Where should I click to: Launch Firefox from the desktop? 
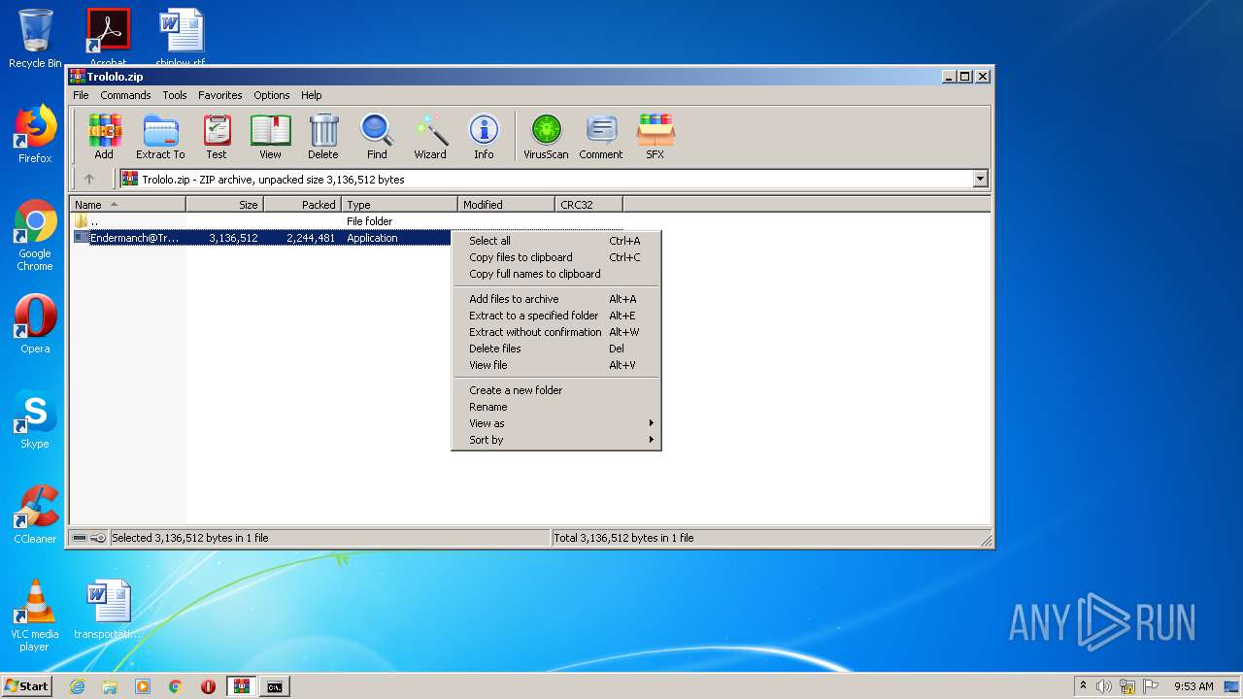coord(35,134)
